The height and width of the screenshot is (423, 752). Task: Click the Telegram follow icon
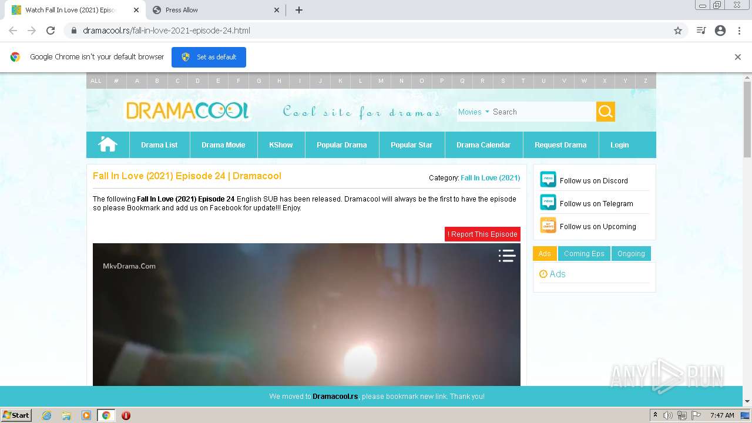point(548,203)
